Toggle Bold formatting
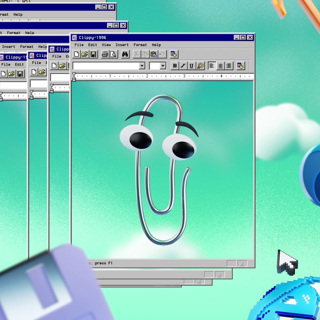The height and width of the screenshot is (320, 320). tap(175, 66)
